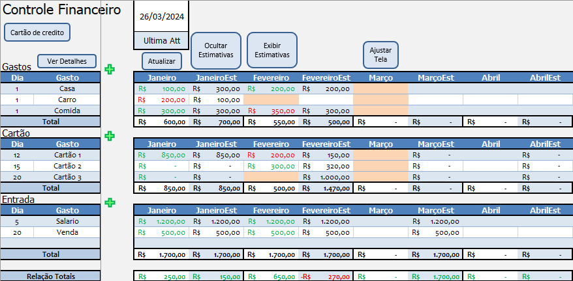The height and width of the screenshot is (281, 573).
Task: Show estimates with Exibir Estimativas
Action: [x=272, y=50]
